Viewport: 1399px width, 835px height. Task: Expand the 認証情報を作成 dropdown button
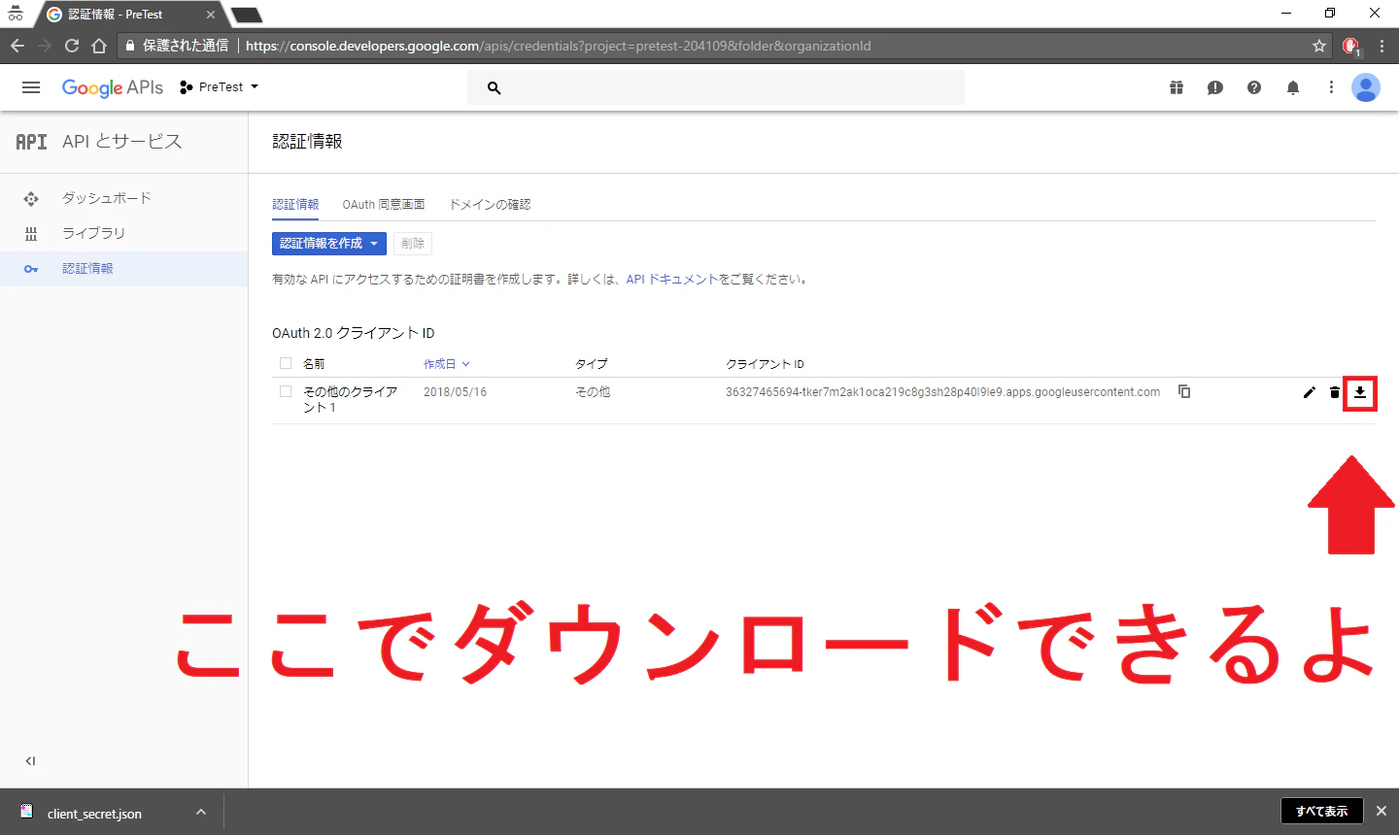point(329,244)
